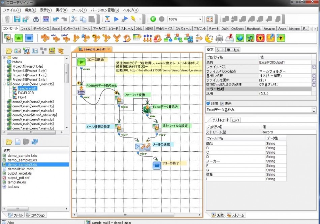Viewport: 320px width, 224px height.
Task: Close the sample_mail1 flow tab
Action: coord(108,49)
